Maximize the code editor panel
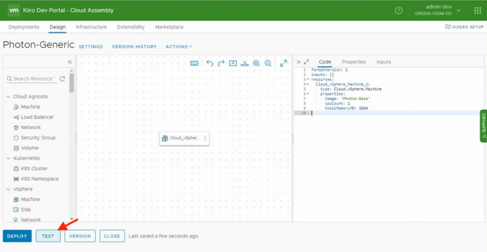This screenshot has height=252, width=487. click(x=306, y=62)
